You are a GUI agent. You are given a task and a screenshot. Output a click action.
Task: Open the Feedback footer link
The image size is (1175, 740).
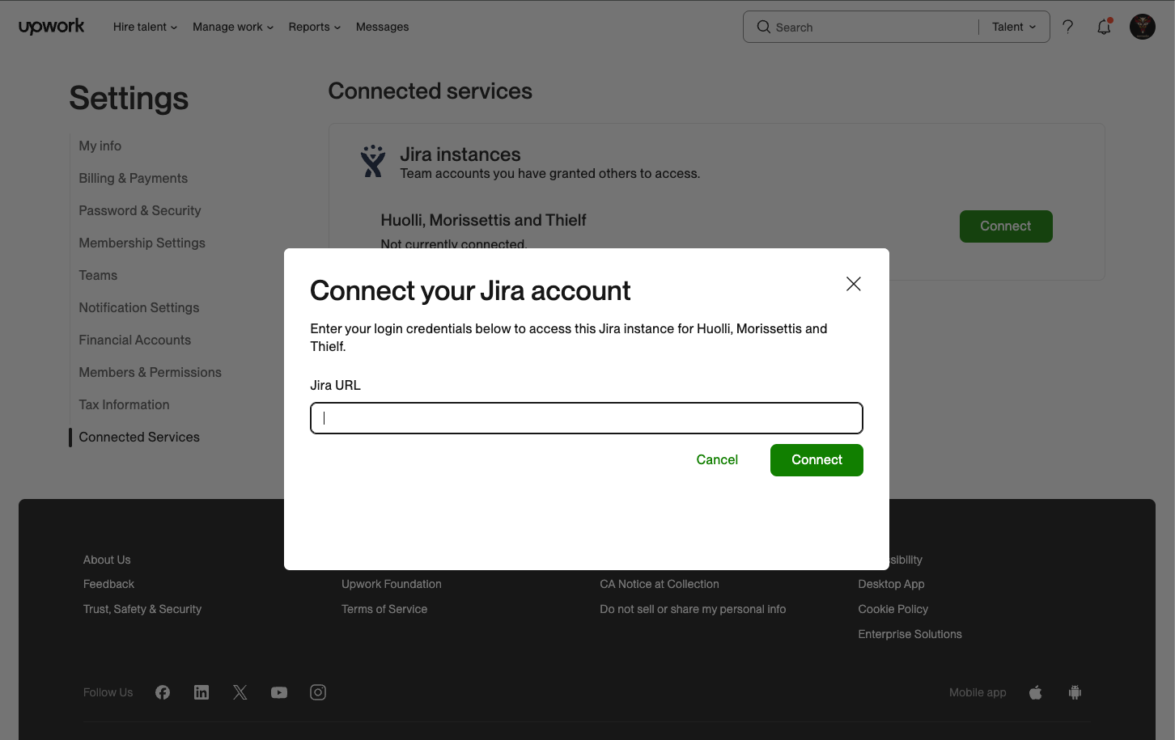108,584
